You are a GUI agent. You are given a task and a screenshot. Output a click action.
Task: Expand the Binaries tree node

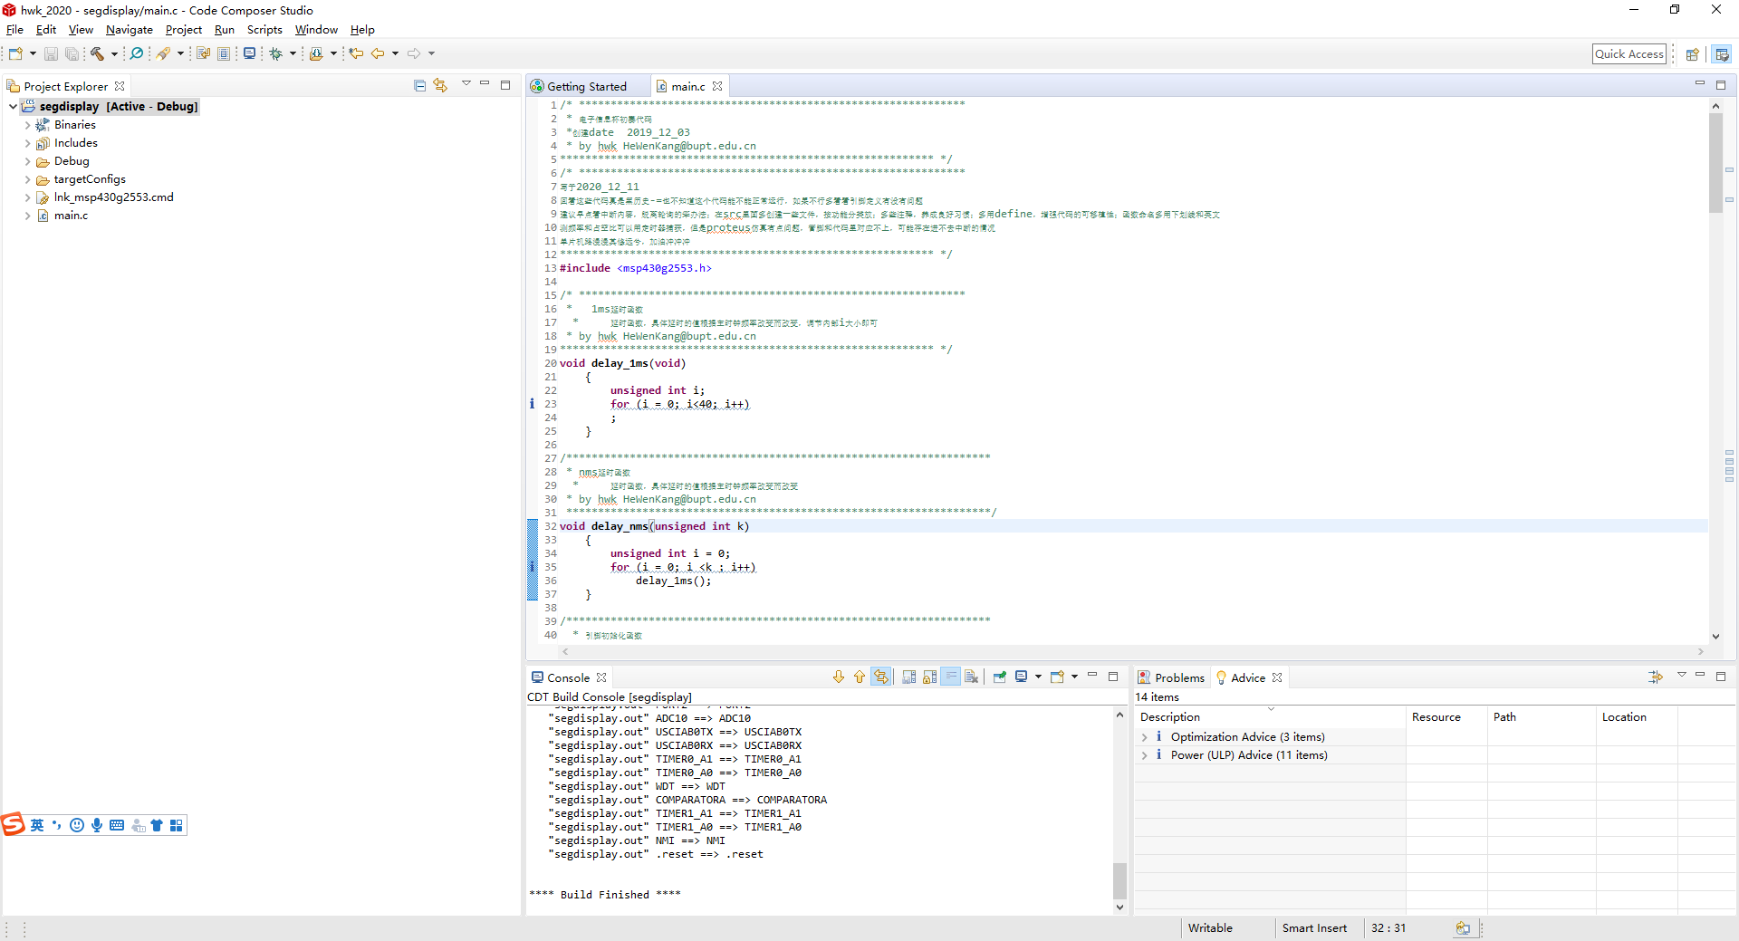(x=27, y=125)
